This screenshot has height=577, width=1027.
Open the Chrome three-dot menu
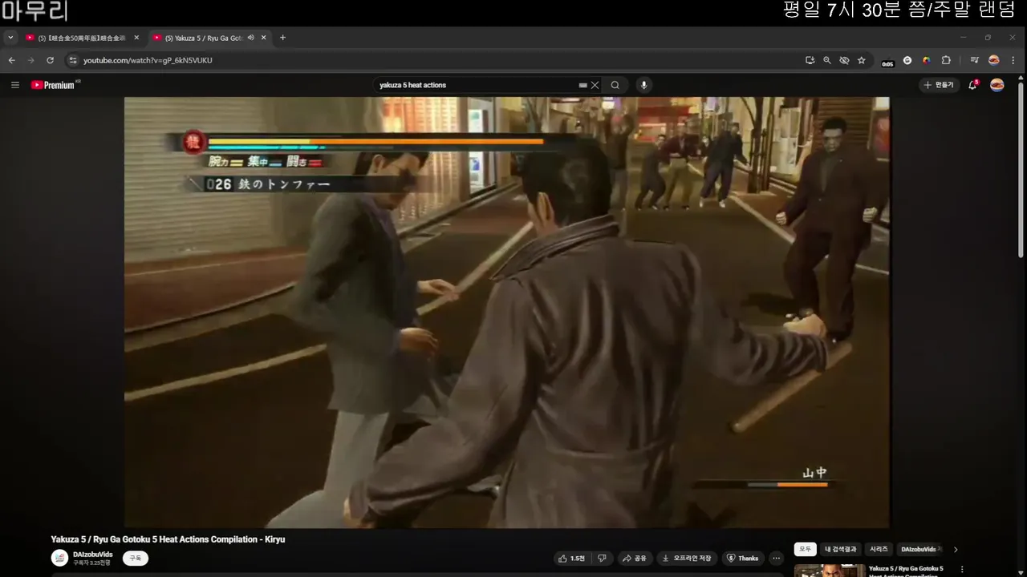click(x=1013, y=60)
